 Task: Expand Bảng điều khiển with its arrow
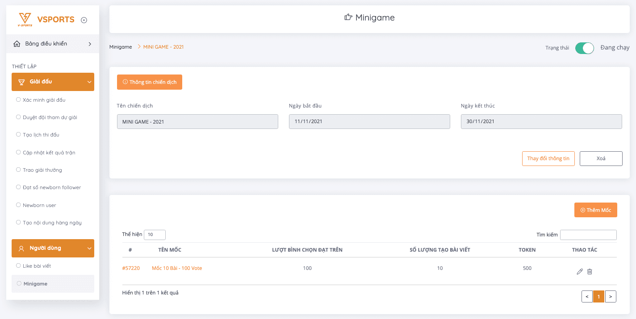89,44
